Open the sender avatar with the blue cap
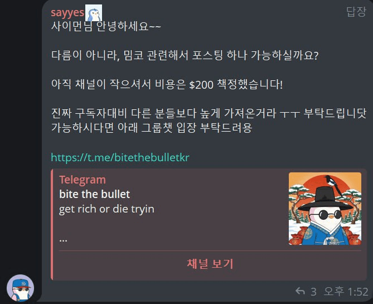373x304 pixels. coord(20,288)
